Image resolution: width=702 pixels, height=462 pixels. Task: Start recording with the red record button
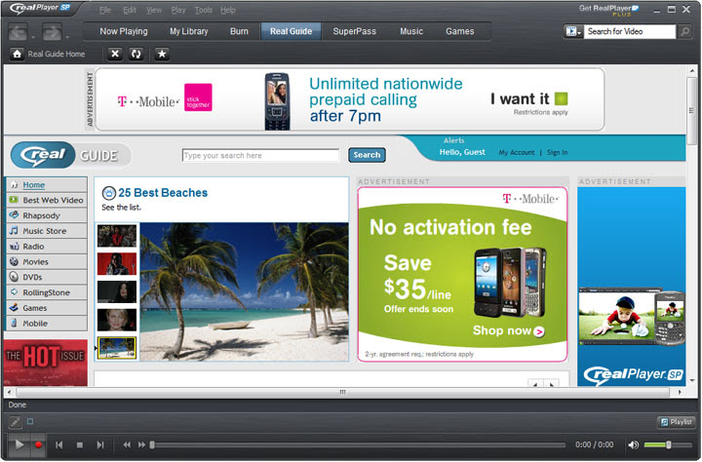point(38,445)
